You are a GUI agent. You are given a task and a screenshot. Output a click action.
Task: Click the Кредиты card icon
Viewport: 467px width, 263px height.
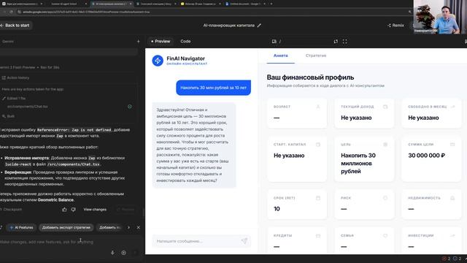pyautogui.click(x=318, y=236)
